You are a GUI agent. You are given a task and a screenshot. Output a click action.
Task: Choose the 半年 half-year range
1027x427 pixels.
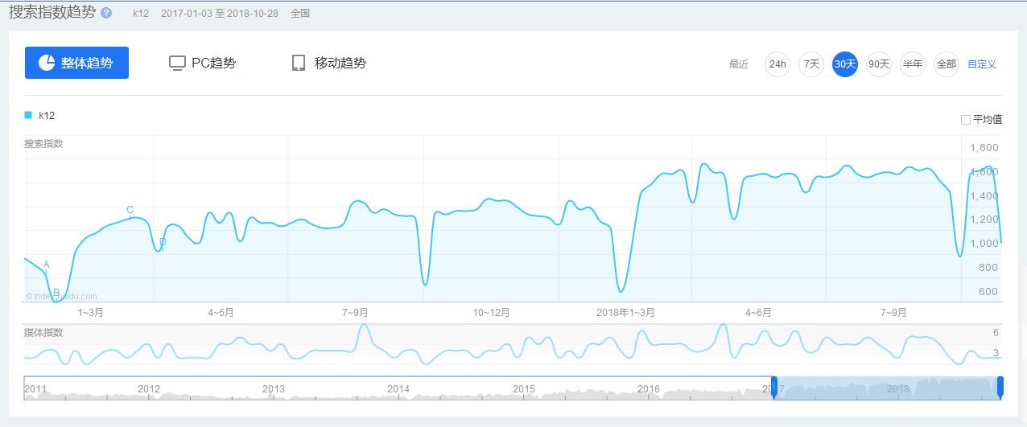[x=913, y=64]
